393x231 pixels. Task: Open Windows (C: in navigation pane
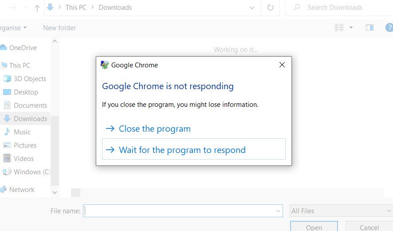coord(32,172)
